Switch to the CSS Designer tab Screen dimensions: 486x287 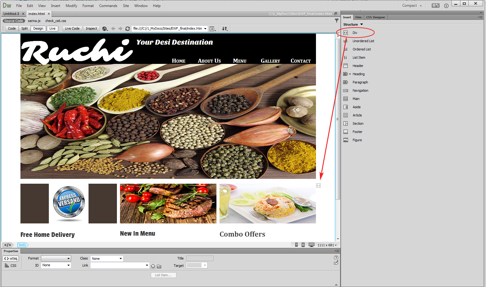tap(375, 17)
